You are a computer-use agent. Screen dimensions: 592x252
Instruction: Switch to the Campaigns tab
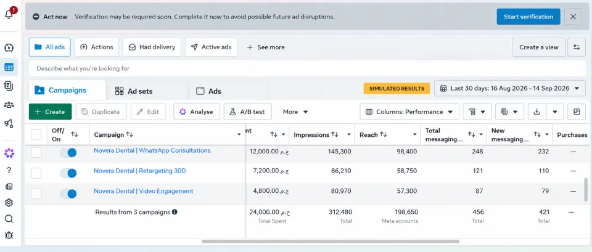click(68, 90)
